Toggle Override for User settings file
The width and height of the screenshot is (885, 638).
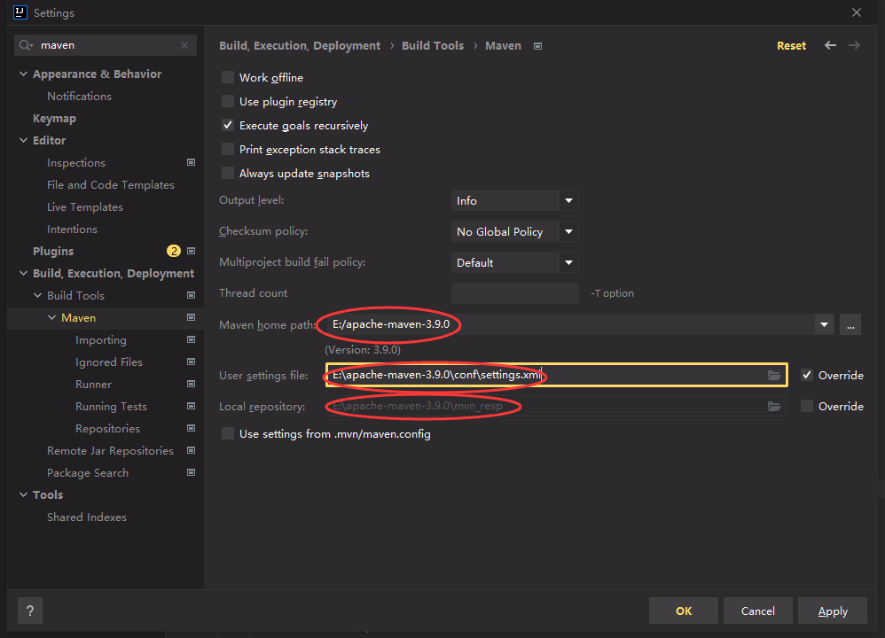(806, 376)
